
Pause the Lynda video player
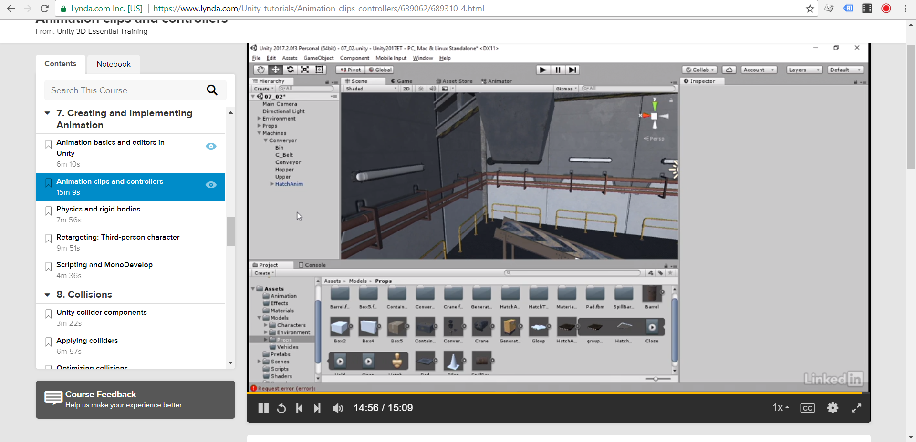(263, 408)
